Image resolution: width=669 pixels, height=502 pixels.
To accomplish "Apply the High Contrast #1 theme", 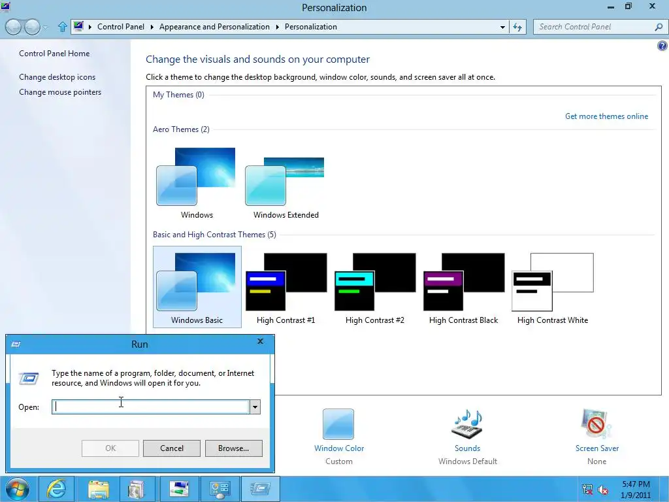I will coord(286,288).
